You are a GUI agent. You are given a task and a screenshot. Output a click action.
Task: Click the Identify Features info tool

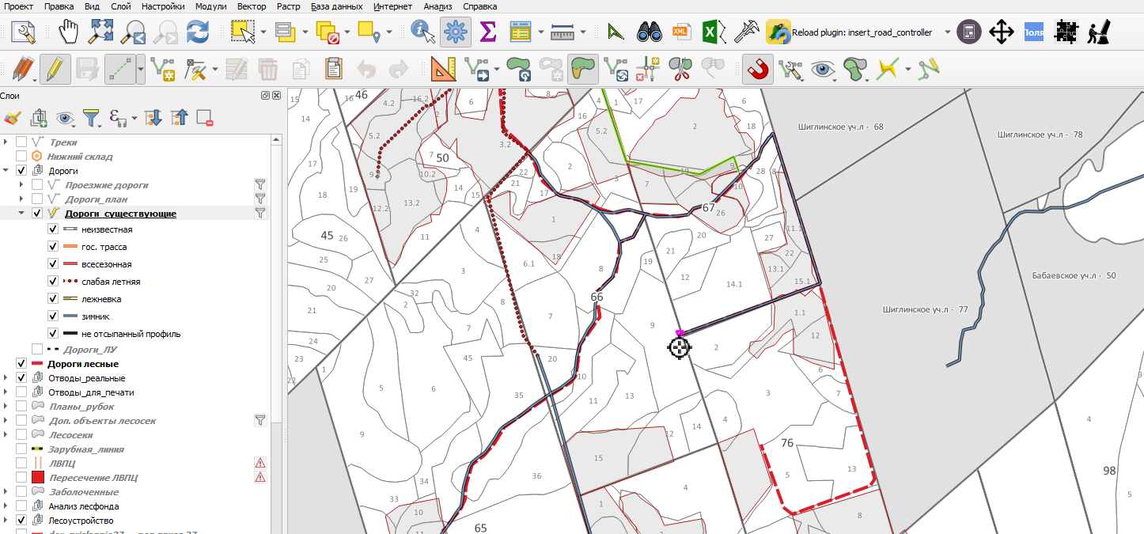click(424, 32)
